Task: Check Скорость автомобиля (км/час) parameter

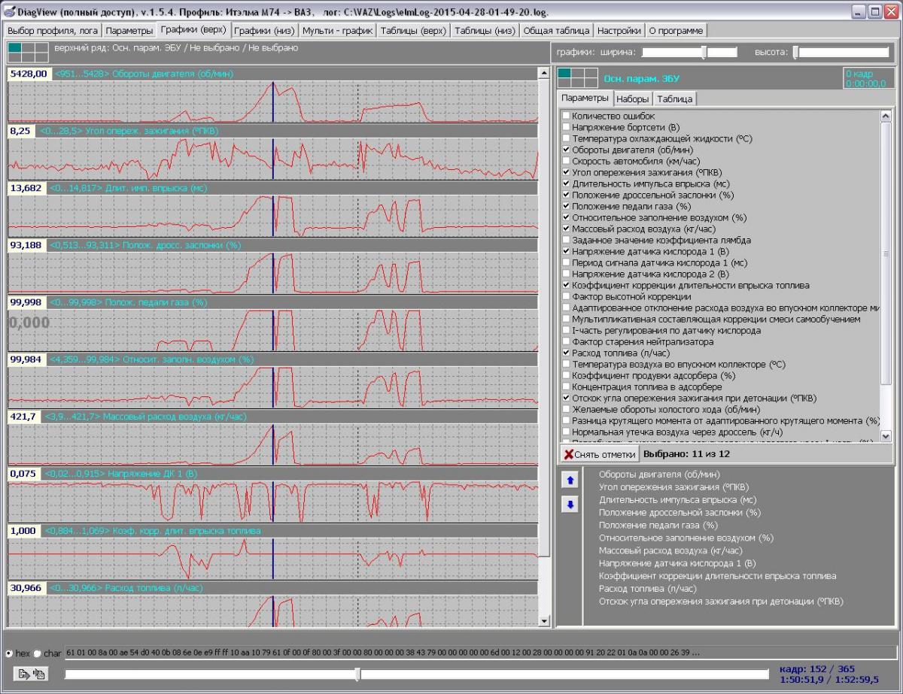Action: tap(566, 161)
